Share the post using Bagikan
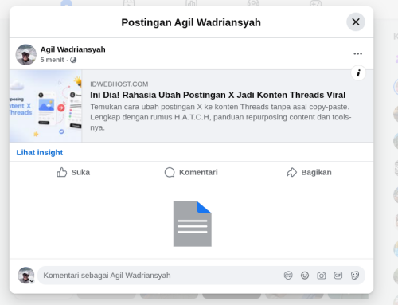The width and height of the screenshot is (398, 305). [x=309, y=172]
